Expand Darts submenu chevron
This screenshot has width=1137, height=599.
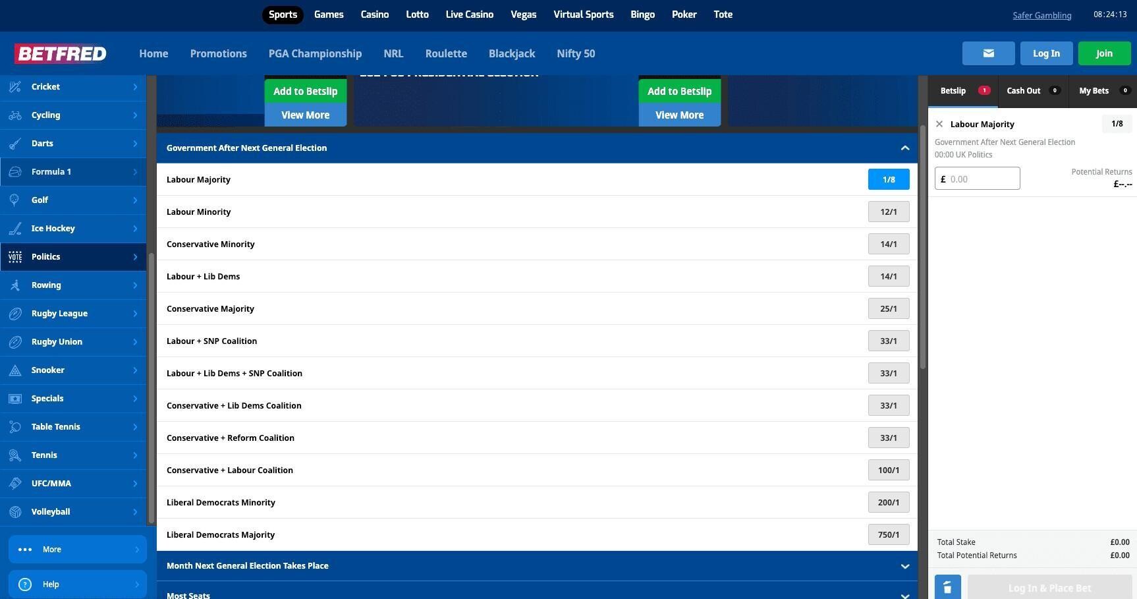[135, 143]
